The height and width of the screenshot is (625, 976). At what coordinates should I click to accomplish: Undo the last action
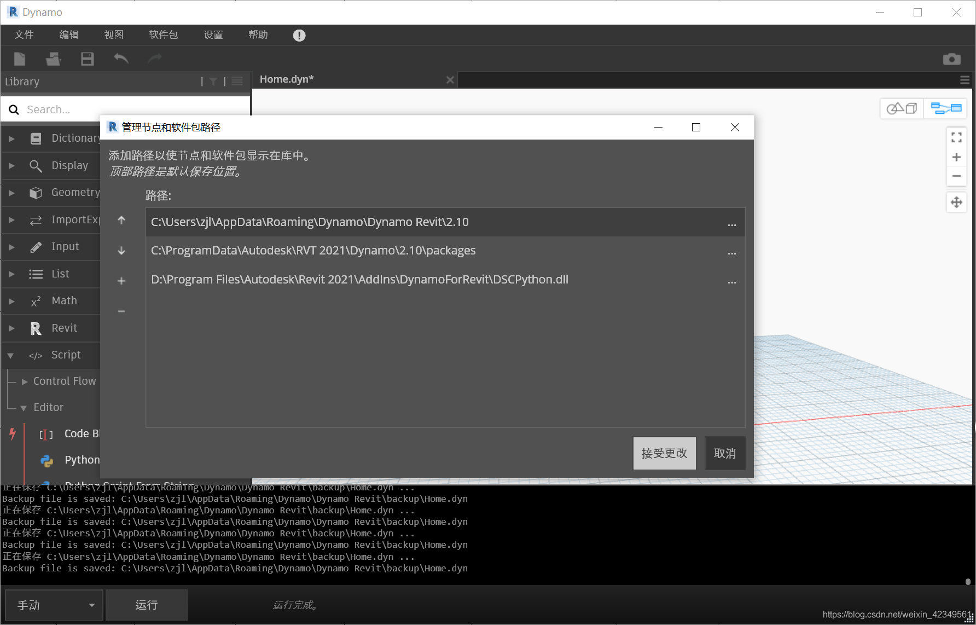[x=121, y=59]
